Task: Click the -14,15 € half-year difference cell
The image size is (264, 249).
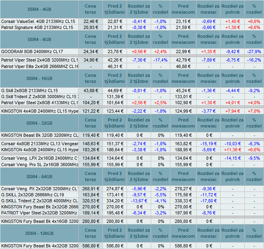Action: click(233, 158)
